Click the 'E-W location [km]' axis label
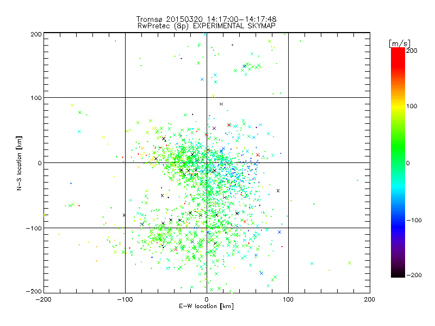 pyautogui.click(x=207, y=306)
